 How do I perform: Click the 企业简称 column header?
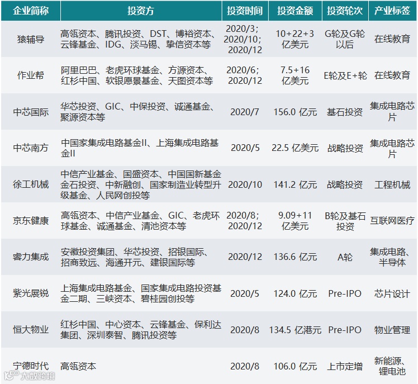tap(31, 11)
